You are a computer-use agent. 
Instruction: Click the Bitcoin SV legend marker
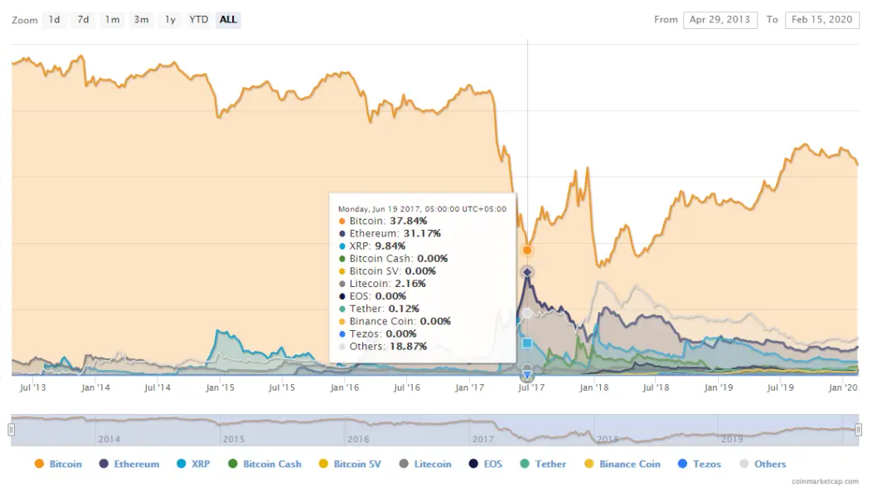[x=323, y=464]
